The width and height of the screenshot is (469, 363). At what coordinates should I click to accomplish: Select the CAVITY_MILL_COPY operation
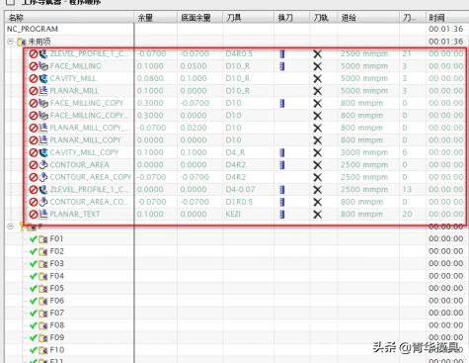[x=84, y=152]
